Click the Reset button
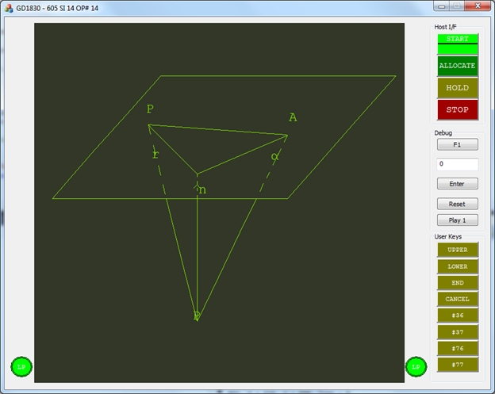Screen dimensions: 495x394 coord(458,204)
